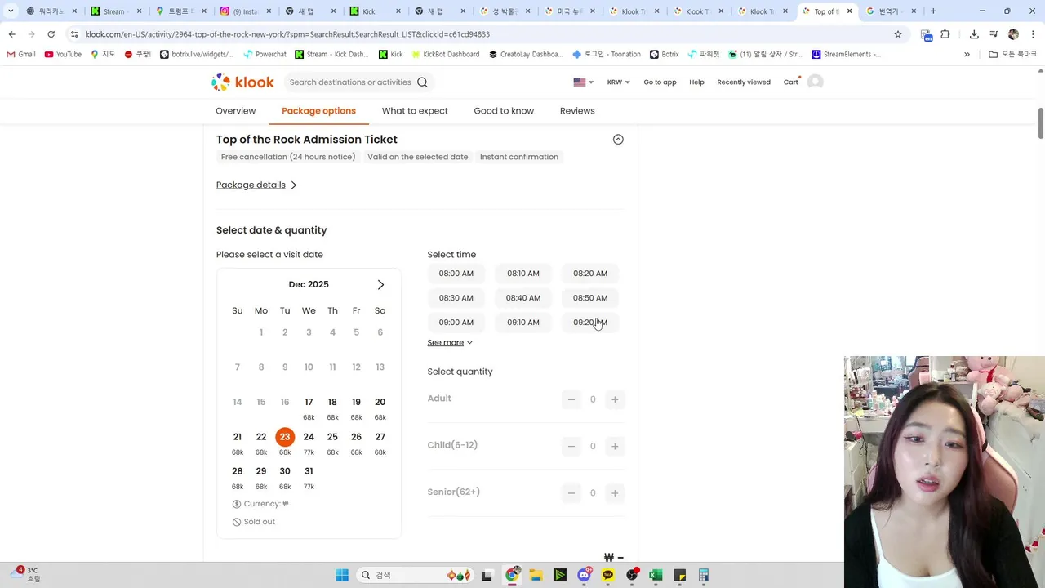This screenshot has height=588, width=1045.
Task: Click the search magnifier icon in Klook header
Action: (x=422, y=82)
